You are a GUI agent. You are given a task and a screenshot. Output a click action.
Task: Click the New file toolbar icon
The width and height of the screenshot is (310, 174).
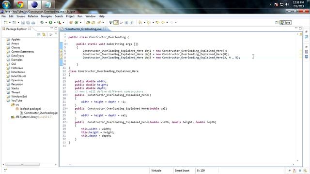point(5,23)
